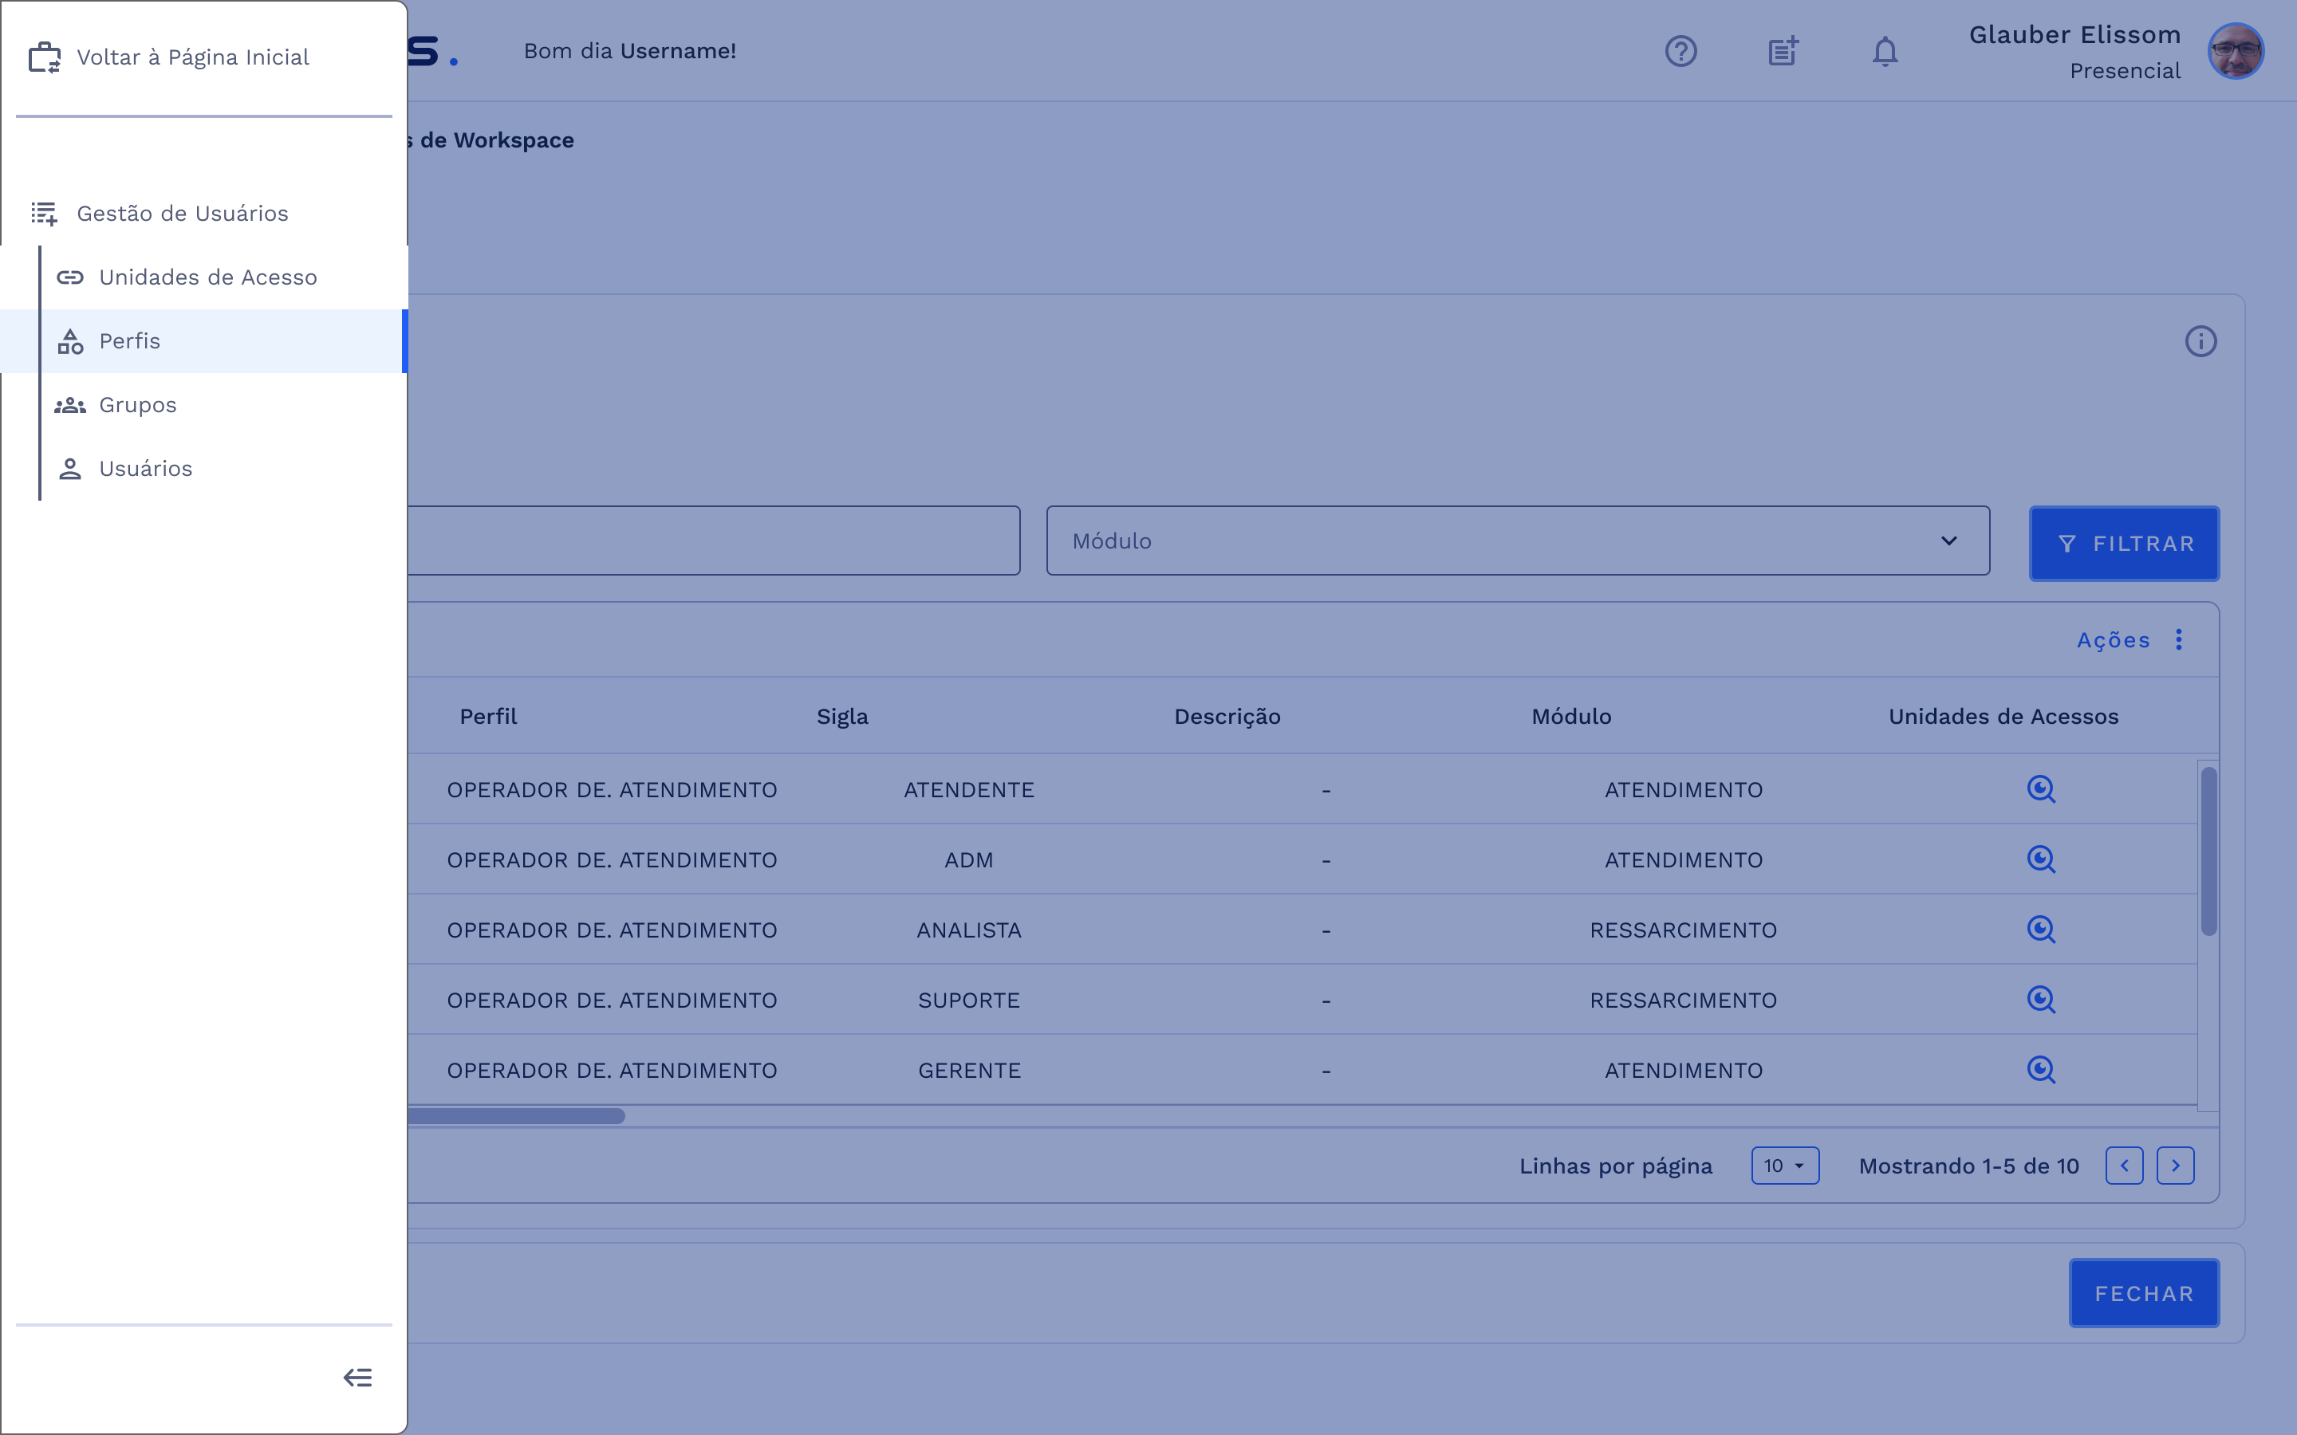2297x1435 pixels.
Task: Select Unidades de Acesso in the sidebar
Action: tap(208, 277)
